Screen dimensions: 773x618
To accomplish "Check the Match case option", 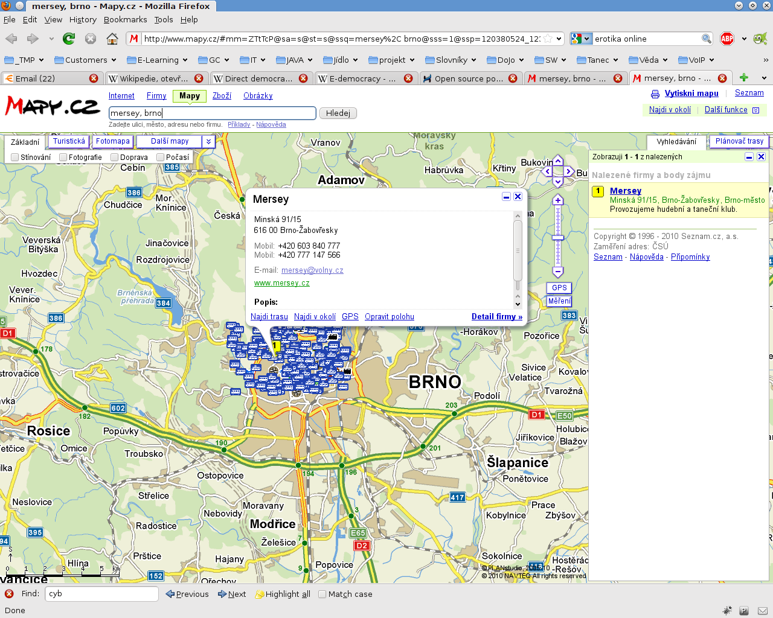I will point(322,594).
